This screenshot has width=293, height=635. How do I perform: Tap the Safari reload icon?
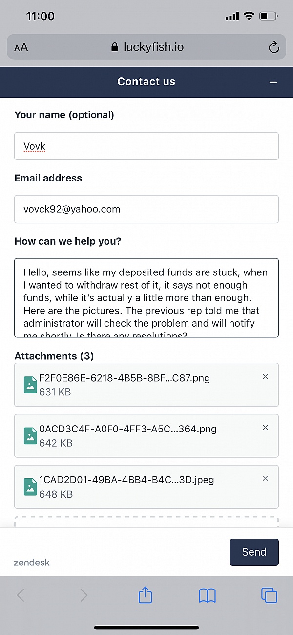(x=274, y=47)
